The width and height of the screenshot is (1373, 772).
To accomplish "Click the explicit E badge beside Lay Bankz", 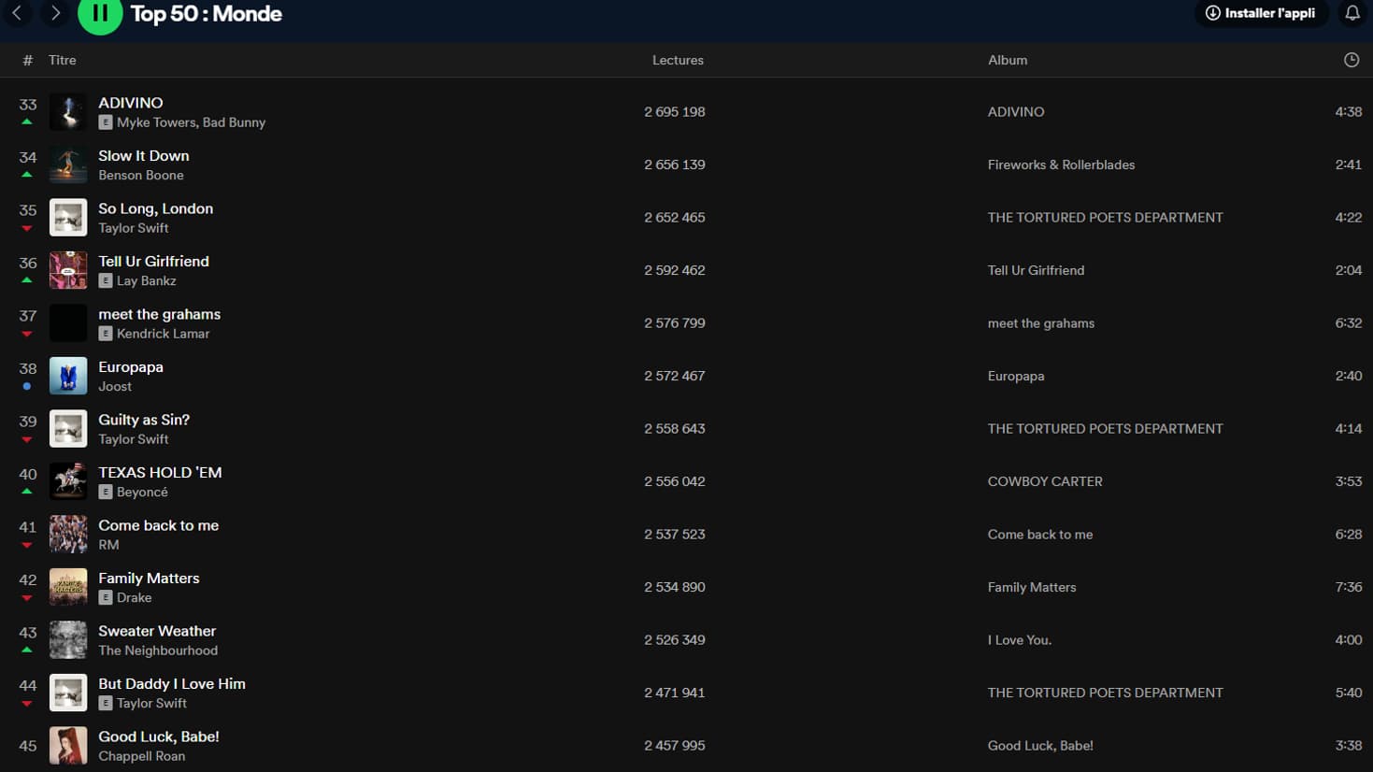I will pyautogui.click(x=106, y=280).
